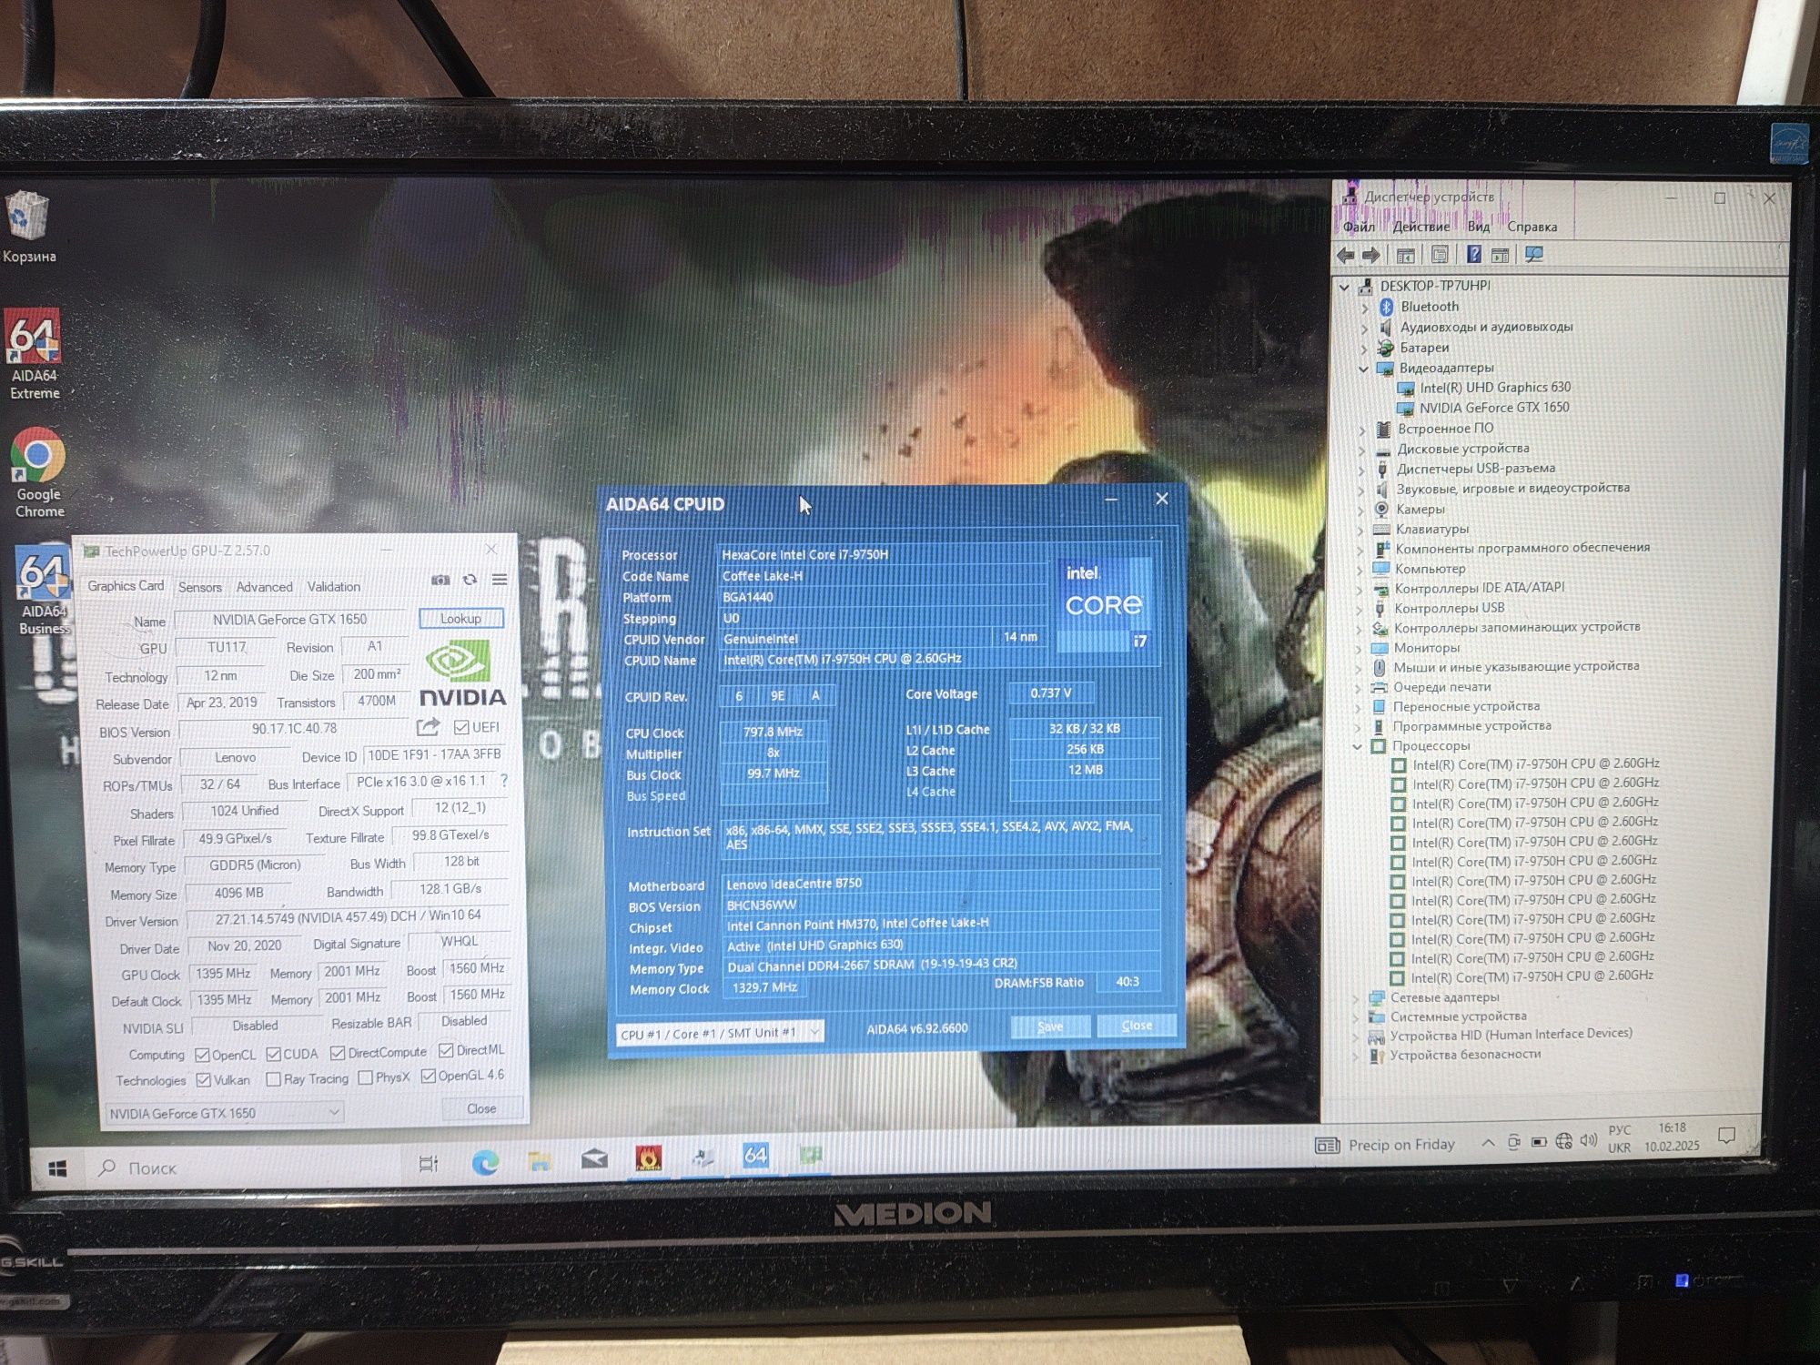Toggle the OpenGL 4.6 checkbox

coord(428,1076)
